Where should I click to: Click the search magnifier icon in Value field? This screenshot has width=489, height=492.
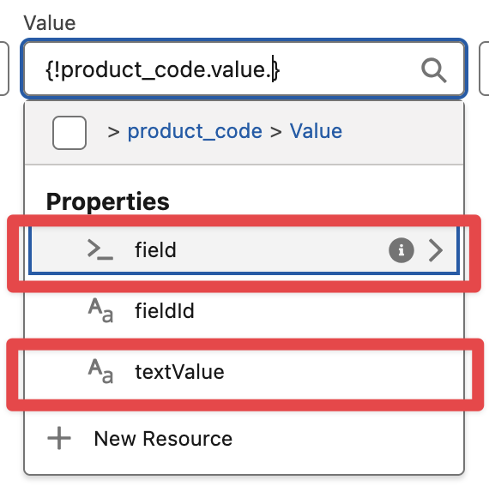pyautogui.click(x=433, y=70)
